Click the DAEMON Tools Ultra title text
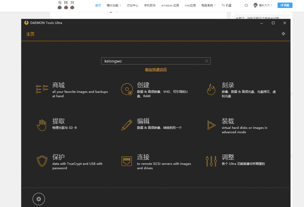 pyautogui.click(x=46, y=23)
